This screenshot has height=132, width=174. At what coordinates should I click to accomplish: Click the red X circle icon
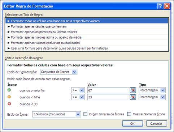click(9, 104)
